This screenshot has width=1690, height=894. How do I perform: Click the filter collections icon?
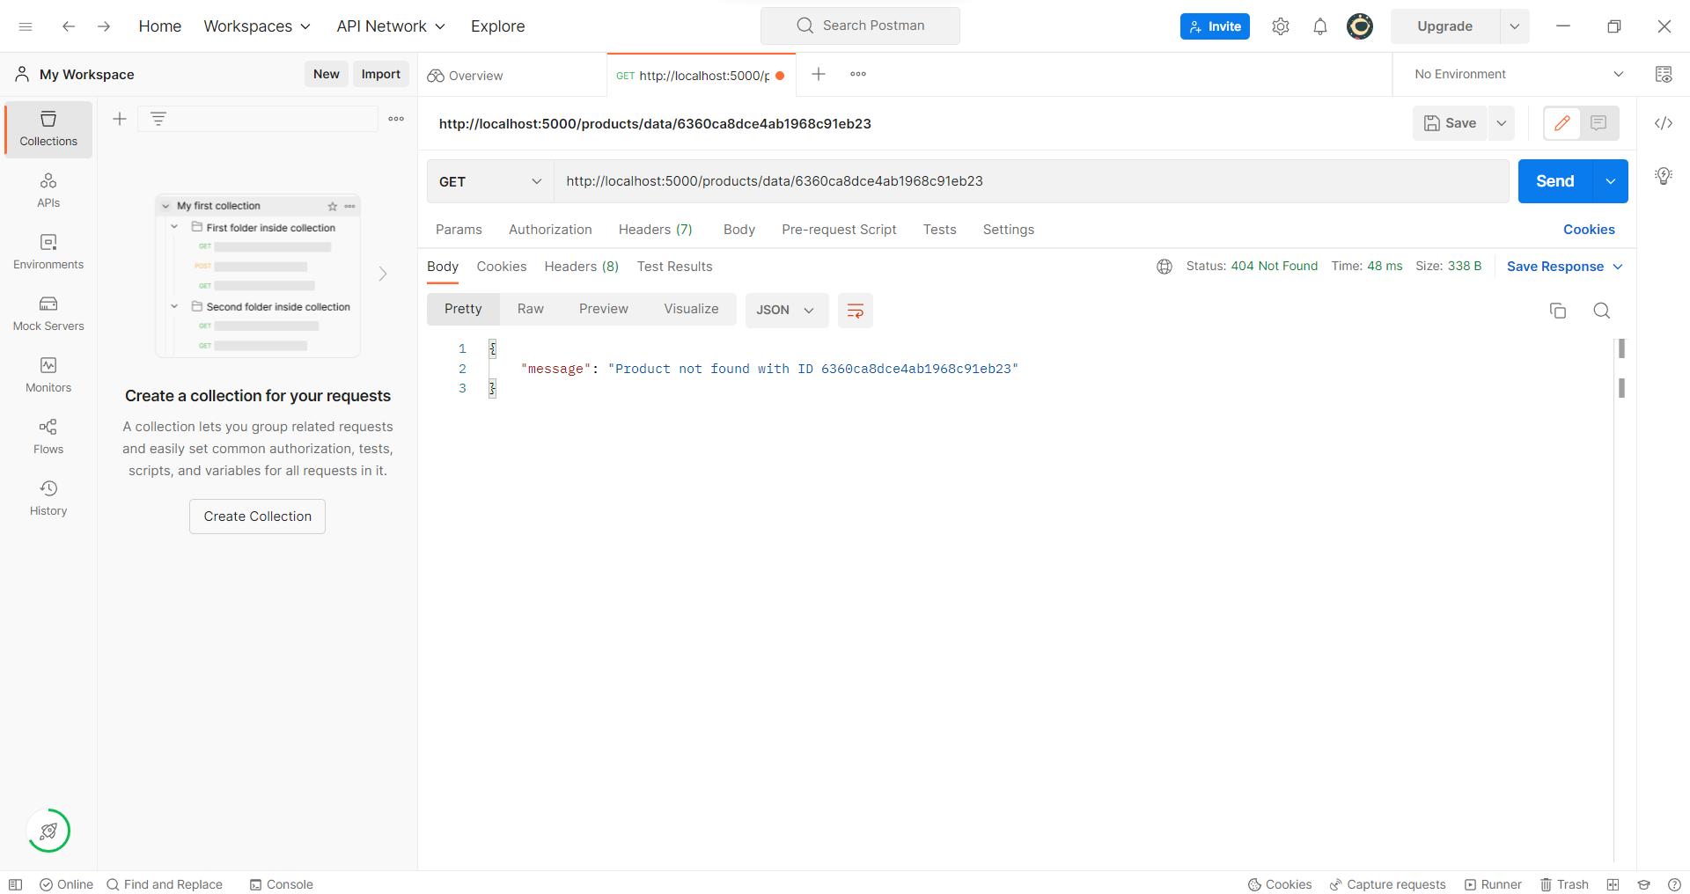click(158, 119)
